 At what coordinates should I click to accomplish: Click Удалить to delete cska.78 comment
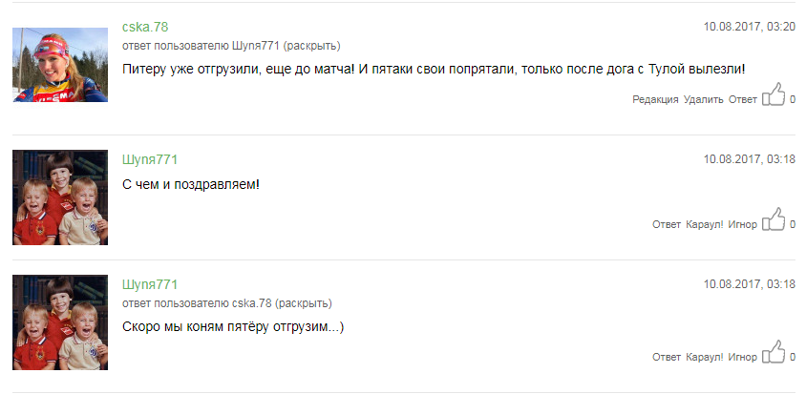point(703,99)
